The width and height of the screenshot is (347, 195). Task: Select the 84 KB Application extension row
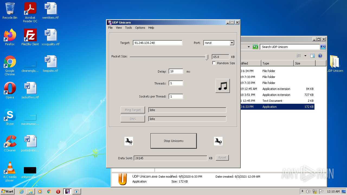[x=277, y=89]
